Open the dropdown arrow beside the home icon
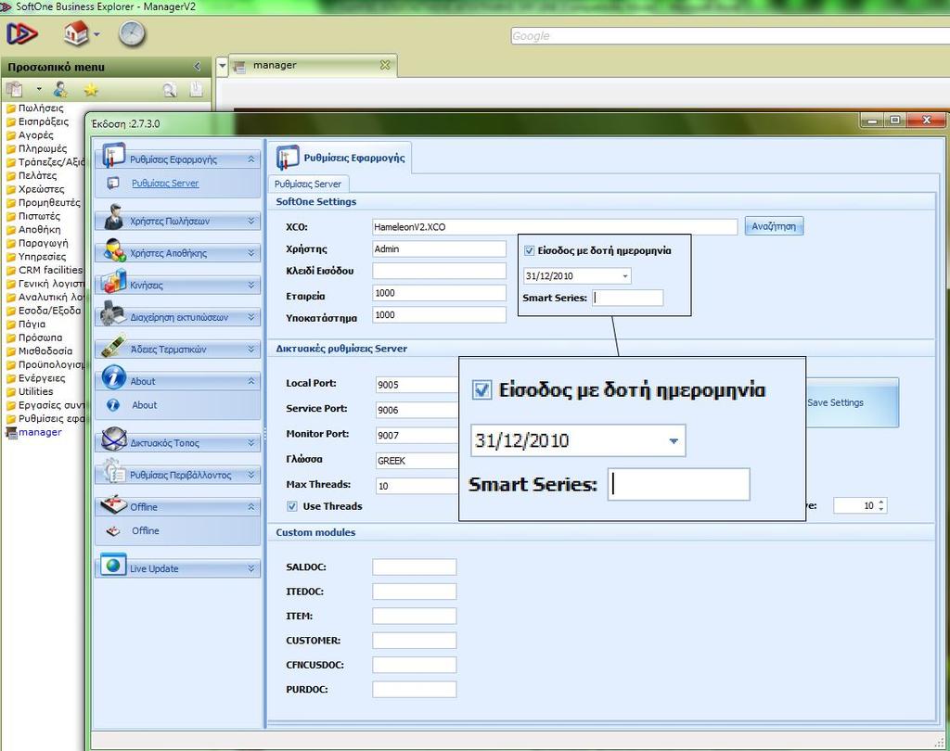950x751 pixels. (x=96, y=34)
